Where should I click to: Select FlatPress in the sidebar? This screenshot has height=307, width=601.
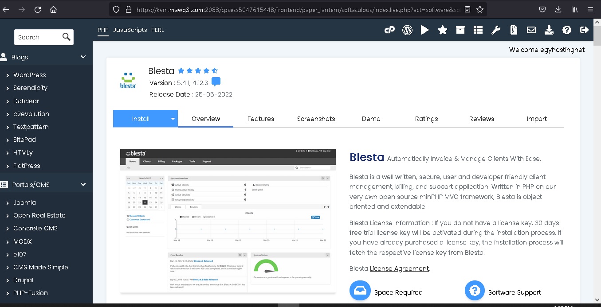(27, 166)
